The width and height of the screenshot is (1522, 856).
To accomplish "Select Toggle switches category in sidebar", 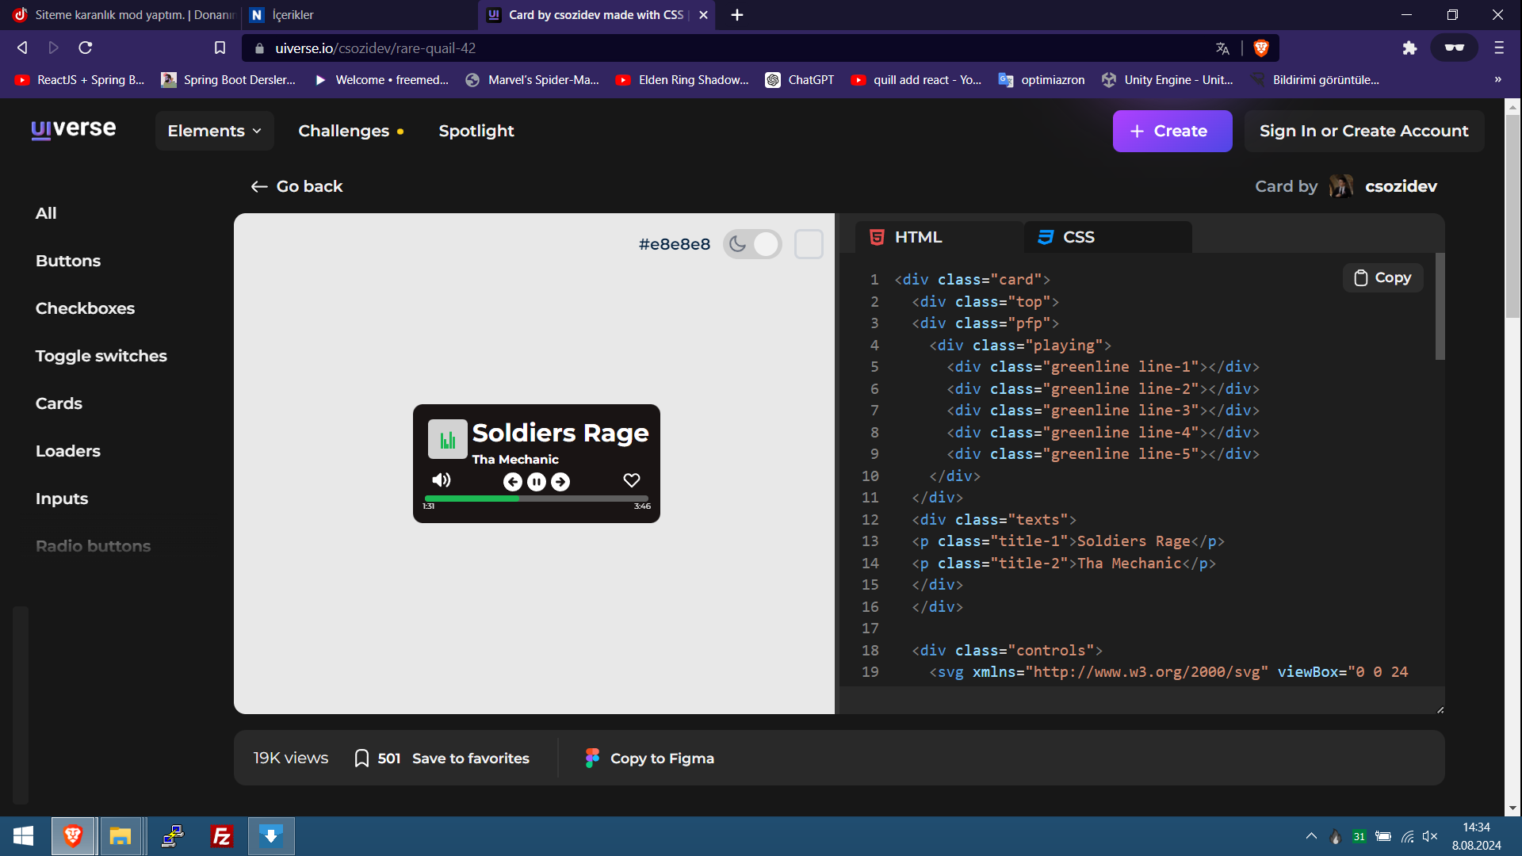I will (101, 356).
